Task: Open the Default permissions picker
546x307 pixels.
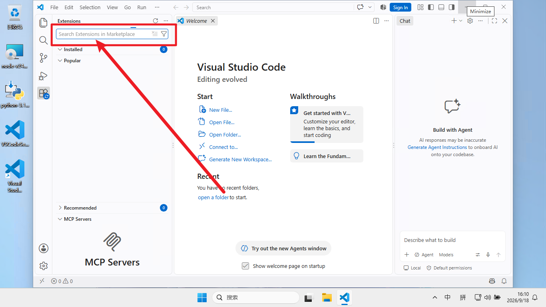Action: coord(449,268)
